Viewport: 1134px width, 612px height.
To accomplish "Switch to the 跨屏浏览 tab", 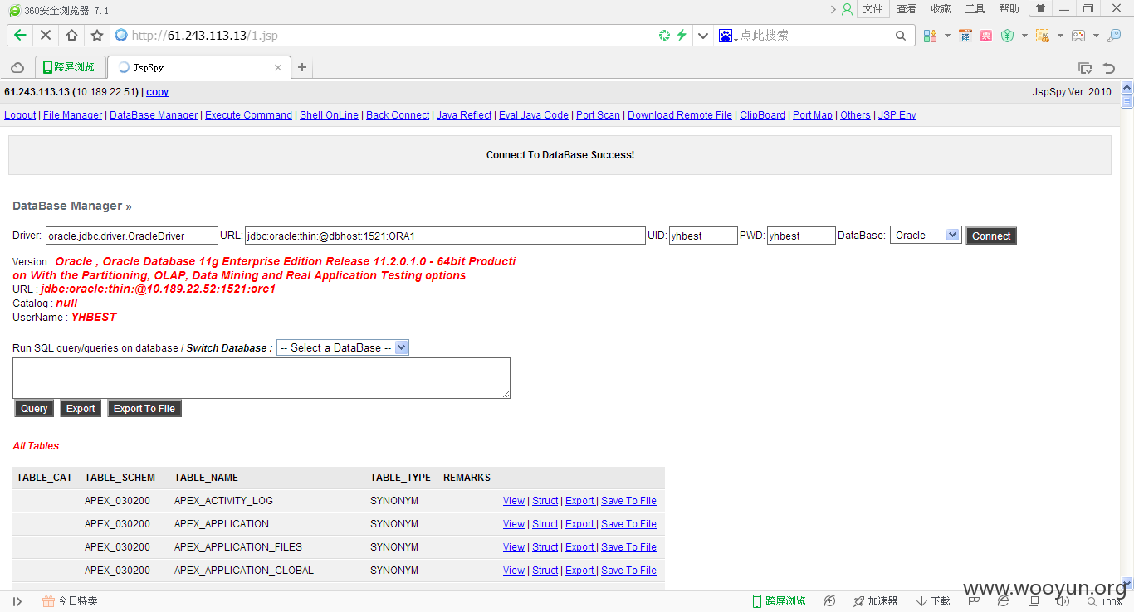I will click(x=70, y=67).
